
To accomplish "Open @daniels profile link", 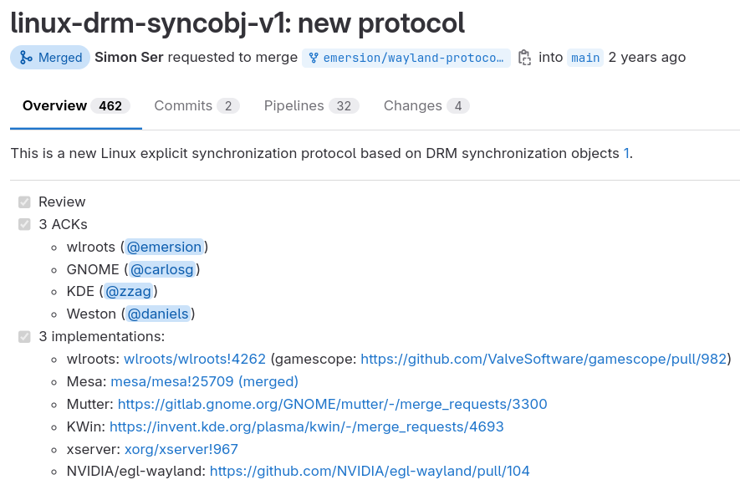I will pyautogui.click(x=158, y=314).
